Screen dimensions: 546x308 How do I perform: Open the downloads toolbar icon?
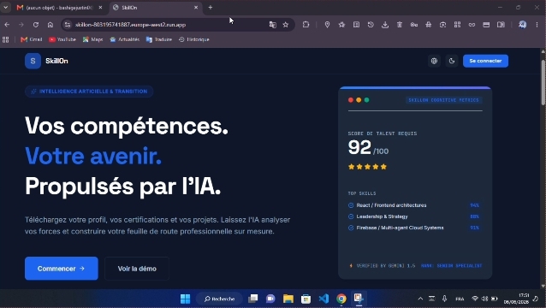(x=385, y=25)
